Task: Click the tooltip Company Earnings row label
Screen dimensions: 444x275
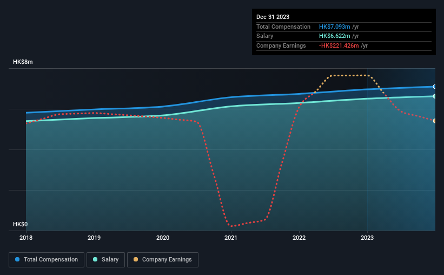Action: [281, 45]
